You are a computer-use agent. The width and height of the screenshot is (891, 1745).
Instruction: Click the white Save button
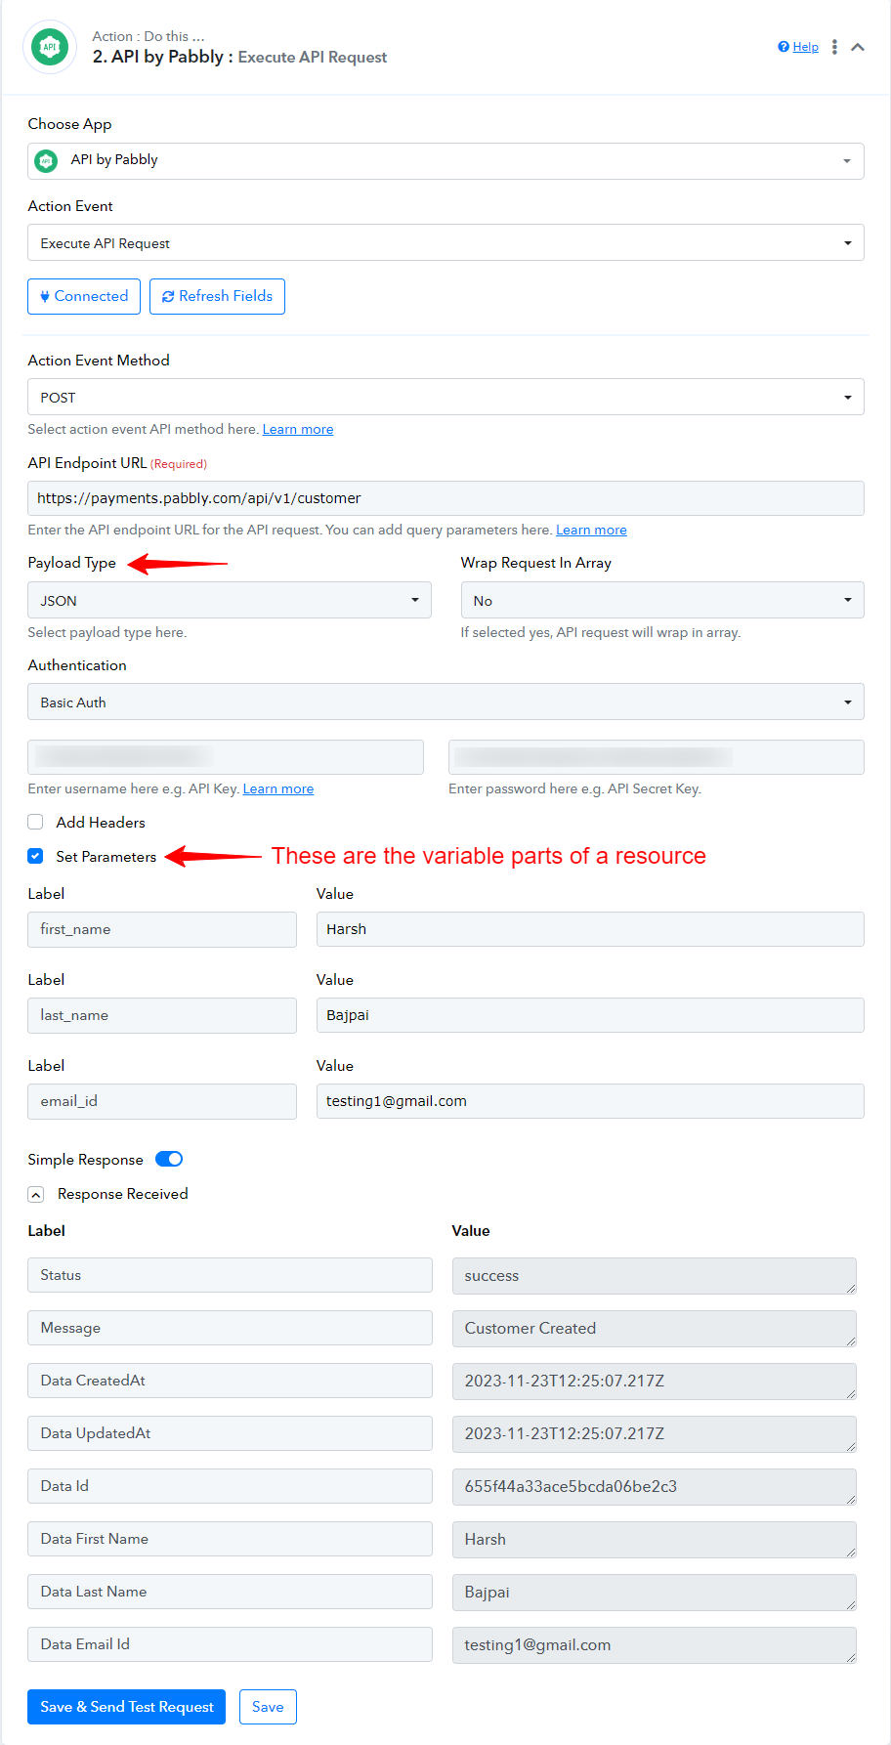[268, 1707]
